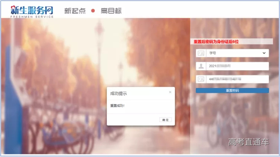Click the 成功提示 dialog title
280x157 pixels.
pyautogui.click(x=118, y=94)
